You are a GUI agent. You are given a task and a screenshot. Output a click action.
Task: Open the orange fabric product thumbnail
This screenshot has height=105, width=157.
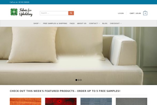(x=26, y=101)
